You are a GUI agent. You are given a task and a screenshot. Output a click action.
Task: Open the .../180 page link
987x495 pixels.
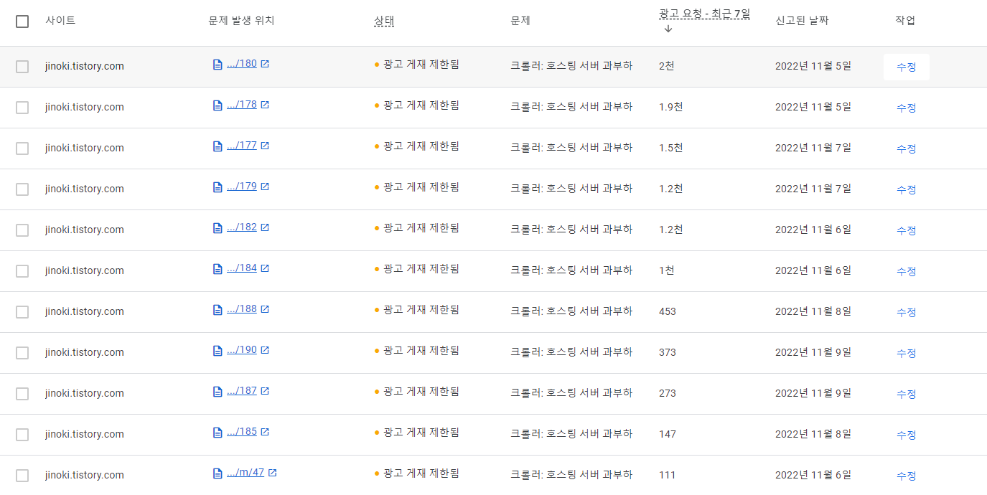242,64
